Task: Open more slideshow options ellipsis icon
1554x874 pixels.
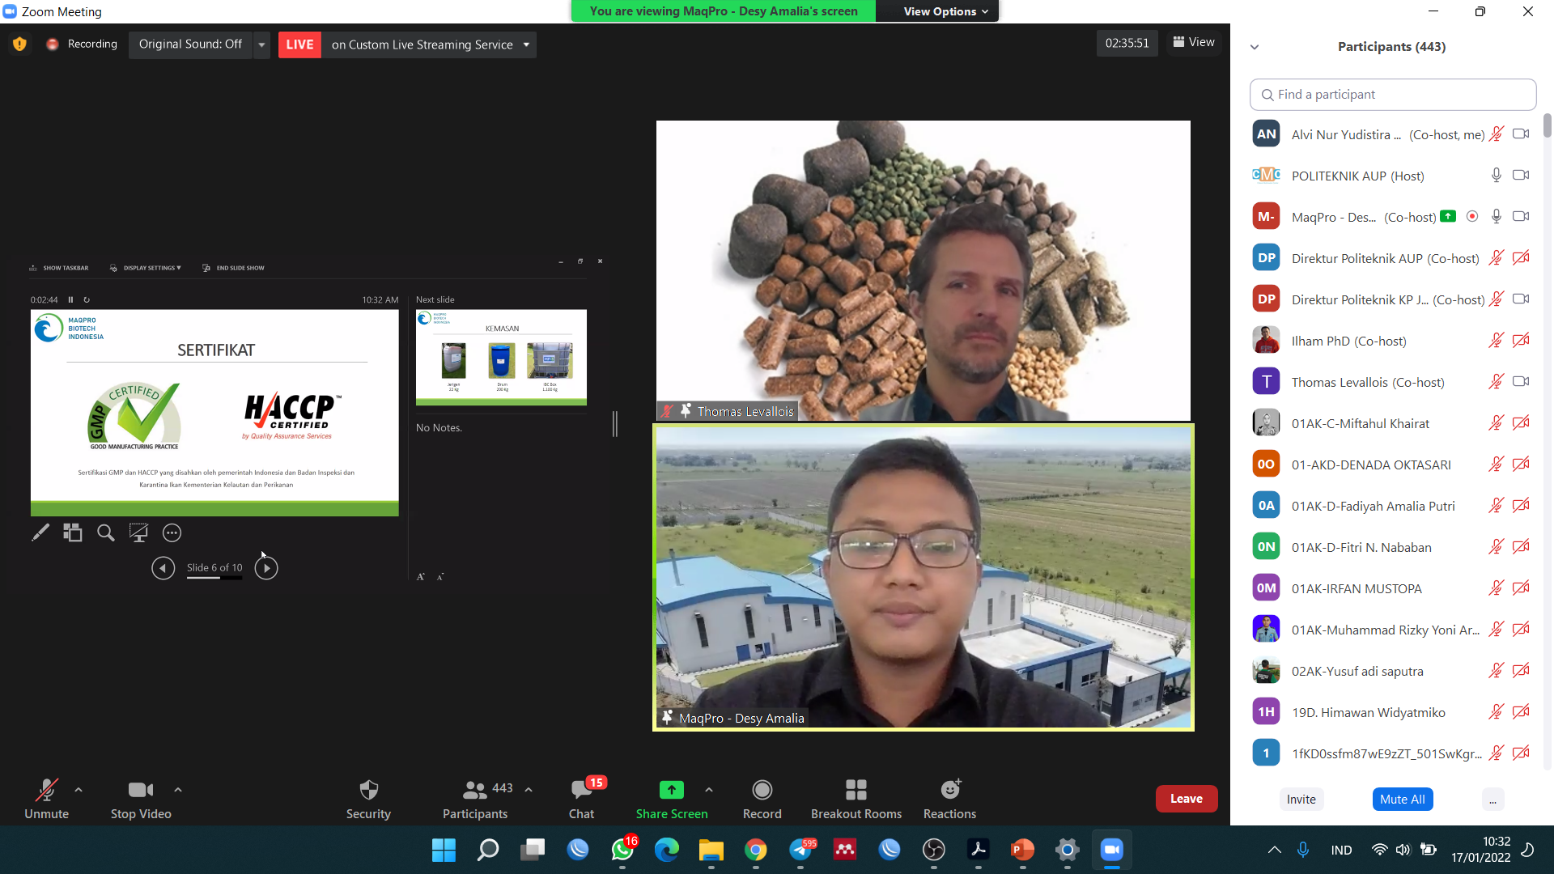Action: (x=172, y=532)
